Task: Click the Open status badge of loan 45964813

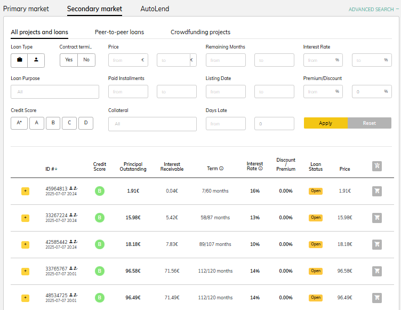Action: click(316, 191)
